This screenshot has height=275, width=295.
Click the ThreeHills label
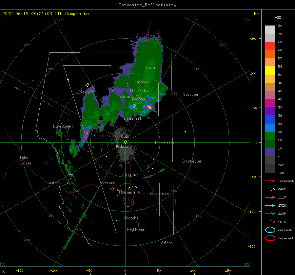pyautogui.click(x=164, y=143)
